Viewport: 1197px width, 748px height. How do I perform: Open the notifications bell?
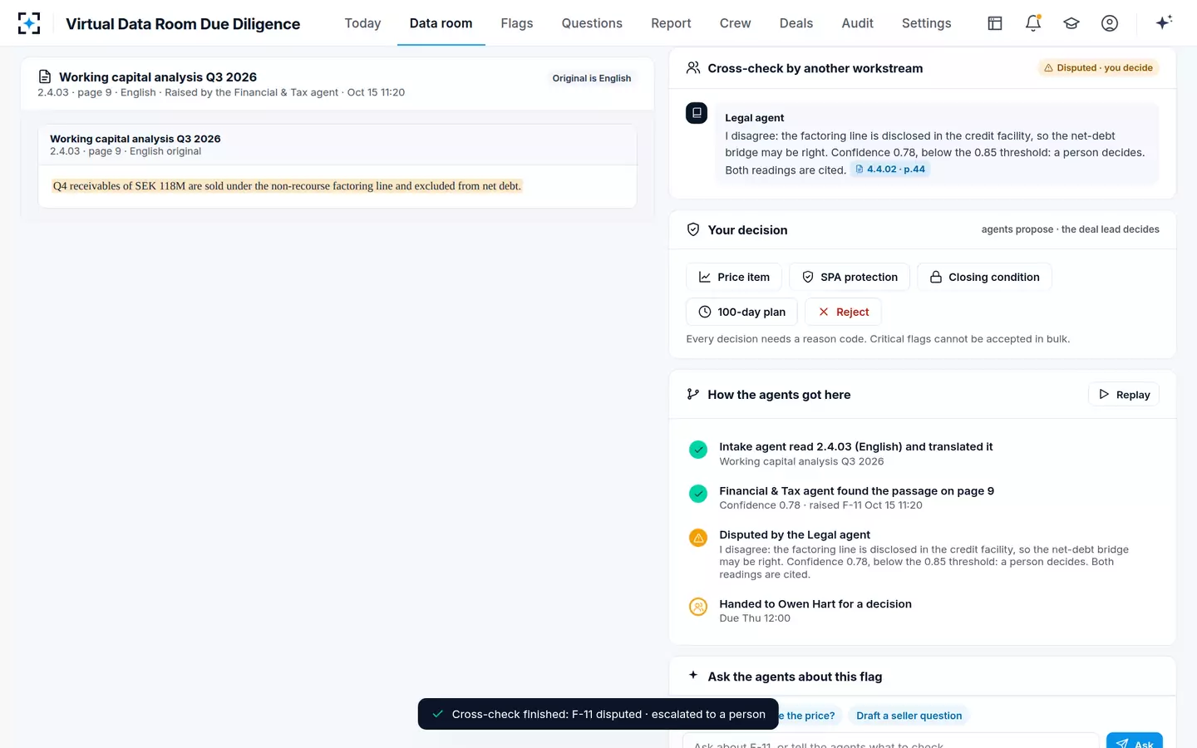tap(1033, 23)
